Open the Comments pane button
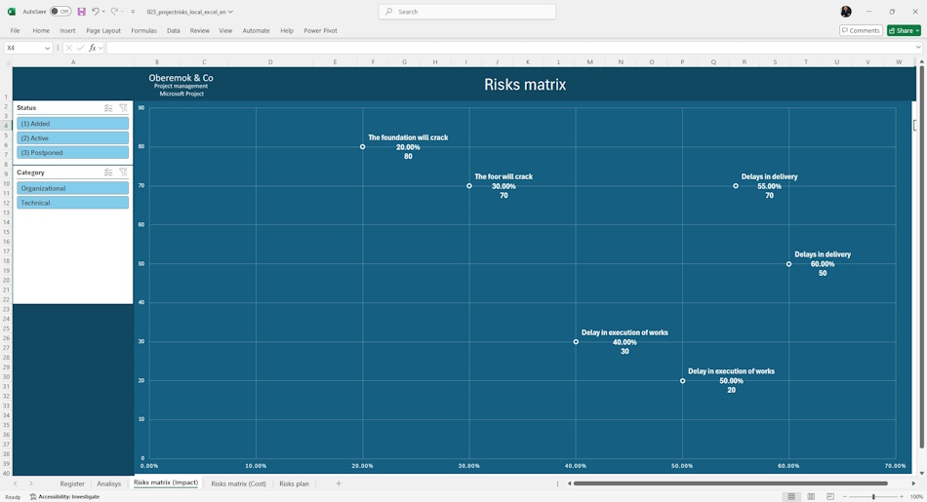This screenshot has height=502, width=927. click(x=861, y=31)
